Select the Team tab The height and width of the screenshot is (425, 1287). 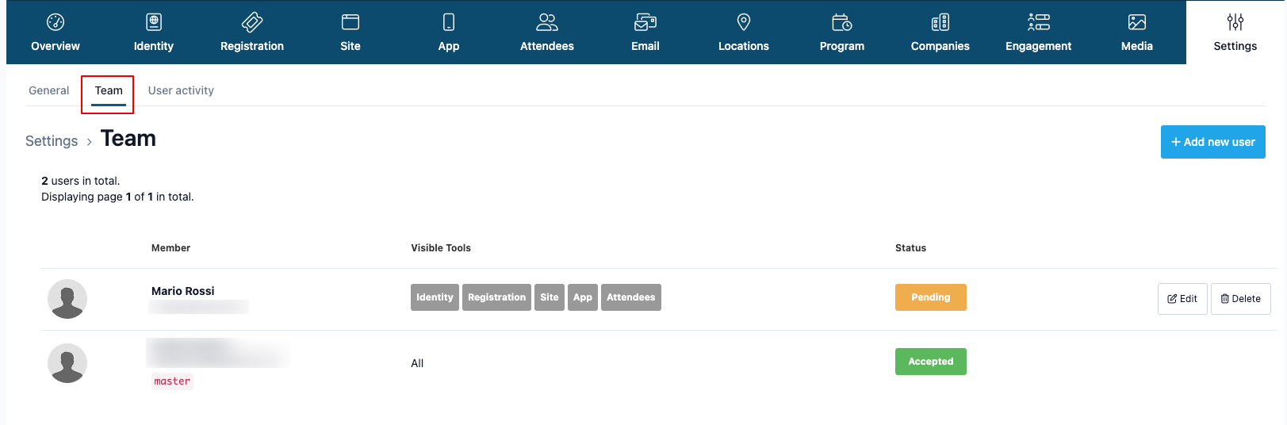pos(109,90)
